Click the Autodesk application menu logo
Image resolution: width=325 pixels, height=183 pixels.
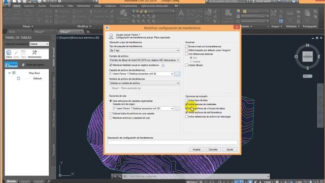[x=6, y=2]
